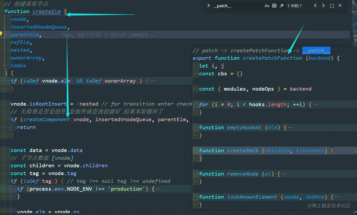This screenshot has width=357, height=215.
Task: Expand folded emptyNodeAt function body
Action: click(290, 128)
